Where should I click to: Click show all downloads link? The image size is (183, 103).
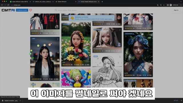click(176, 100)
